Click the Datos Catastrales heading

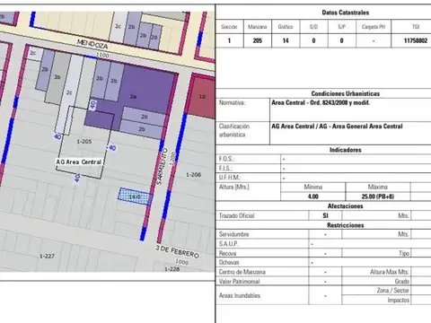pos(346,13)
